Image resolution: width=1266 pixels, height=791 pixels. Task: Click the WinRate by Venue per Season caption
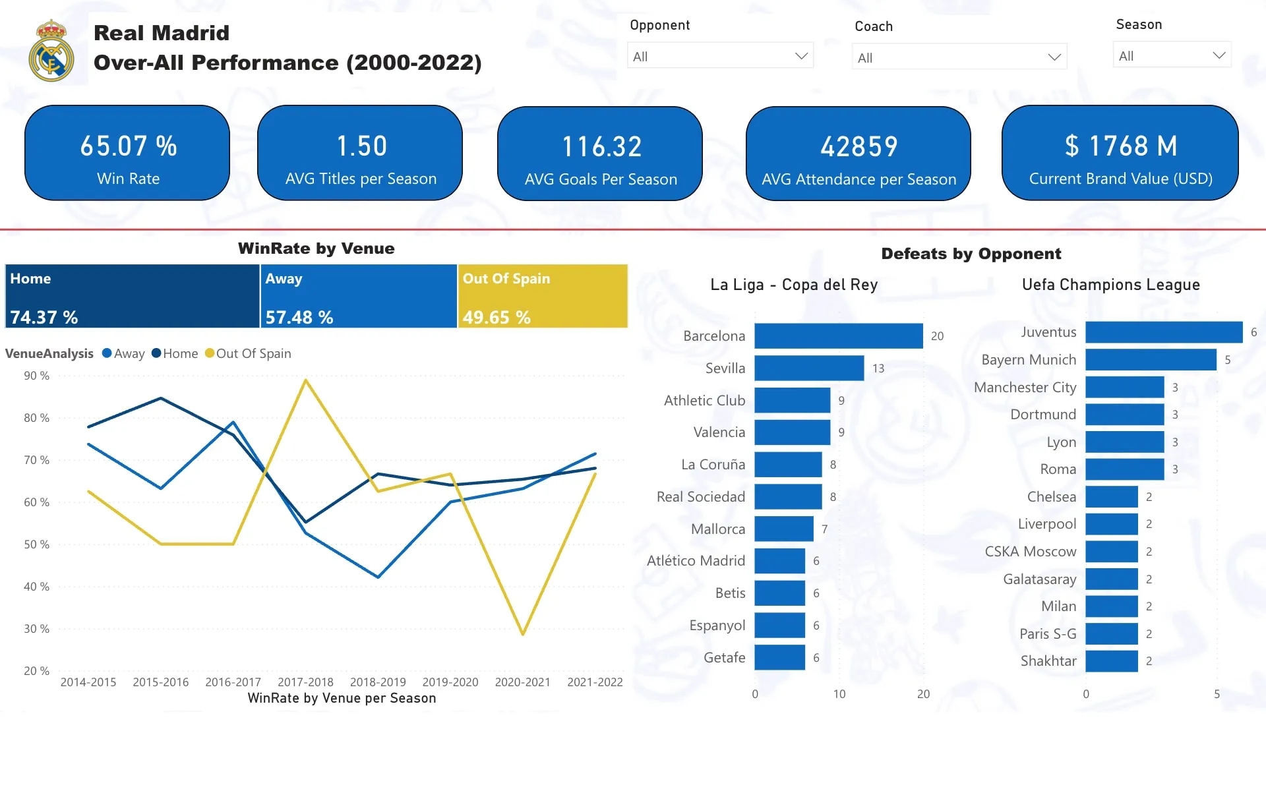[342, 698]
